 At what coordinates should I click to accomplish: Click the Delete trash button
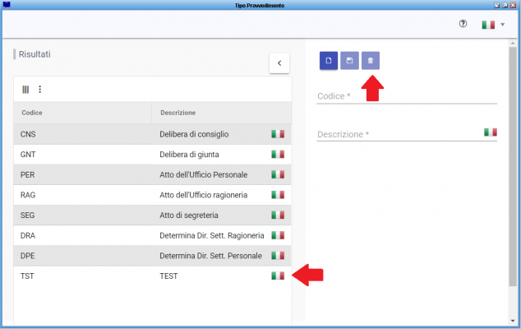[x=370, y=61]
